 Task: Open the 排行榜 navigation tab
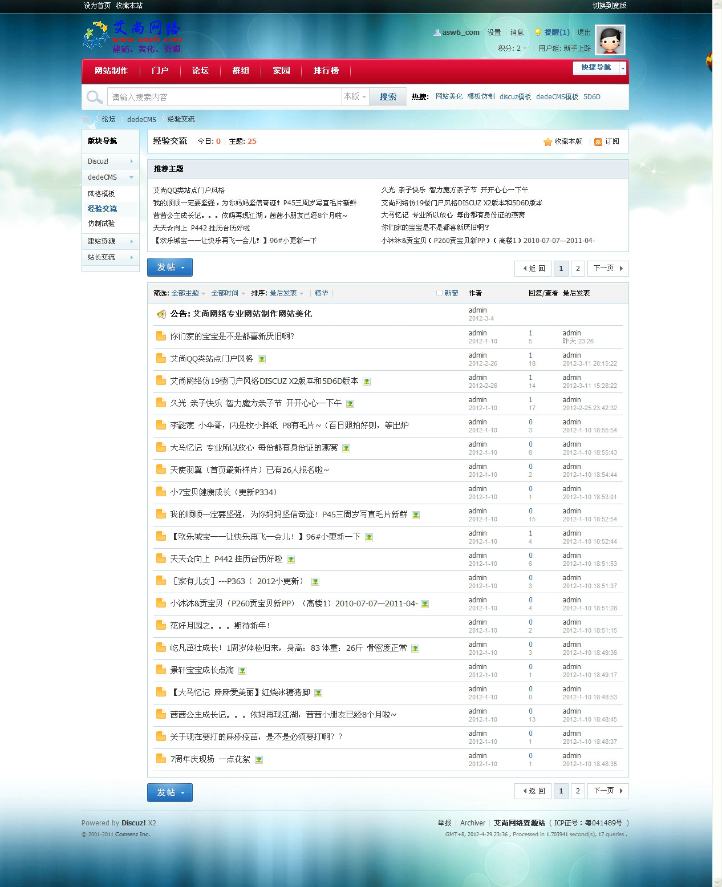(x=326, y=71)
